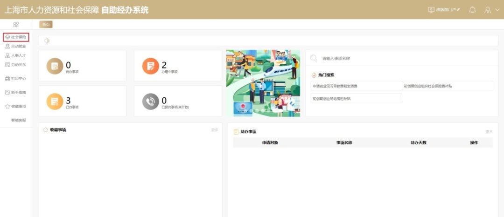Click the sidebar grid menu icon
Screen dimensions: 504x217
tap(16, 25)
